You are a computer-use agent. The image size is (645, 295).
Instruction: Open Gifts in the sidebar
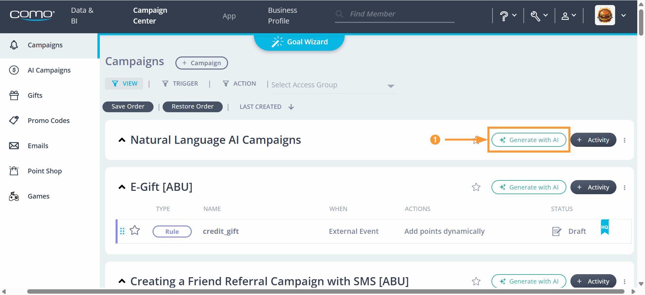click(49, 95)
